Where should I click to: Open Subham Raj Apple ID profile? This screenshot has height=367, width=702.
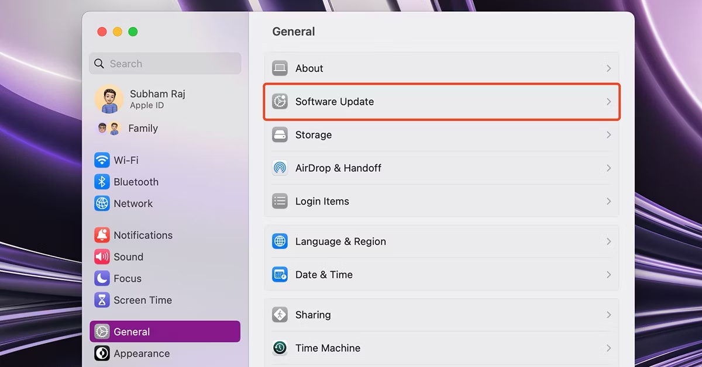[x=157, y=99]
